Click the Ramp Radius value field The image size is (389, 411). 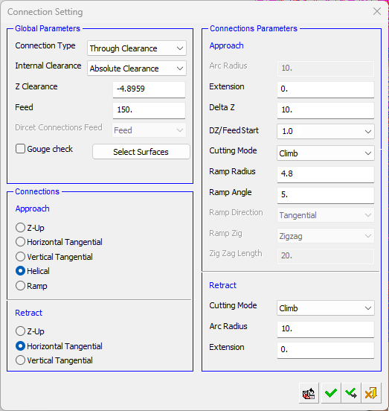(x=325, y=174)
